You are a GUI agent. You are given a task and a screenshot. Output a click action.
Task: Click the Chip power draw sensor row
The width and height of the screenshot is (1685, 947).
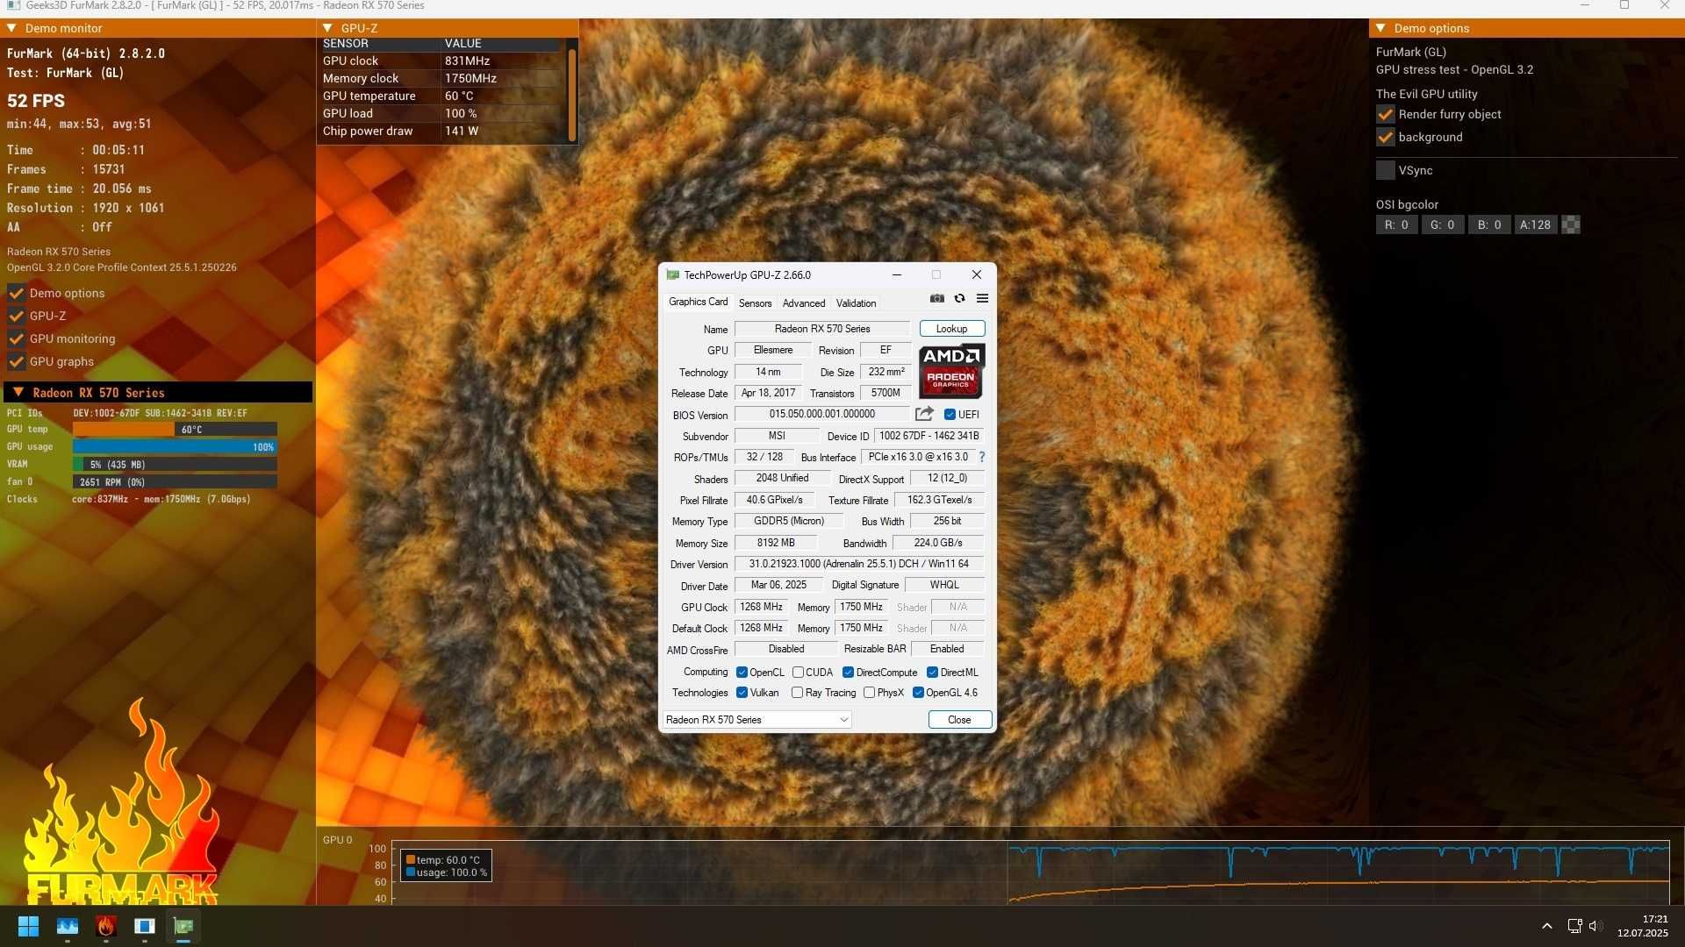coord(441,131)
